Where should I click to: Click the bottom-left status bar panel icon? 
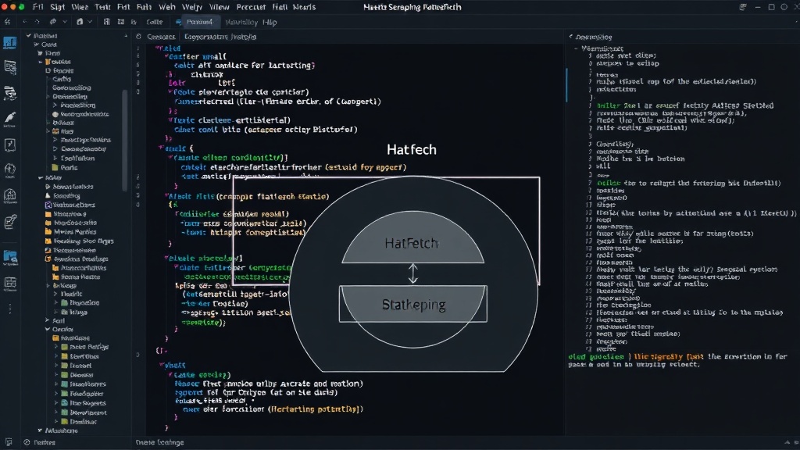click(x=8, y=442)
